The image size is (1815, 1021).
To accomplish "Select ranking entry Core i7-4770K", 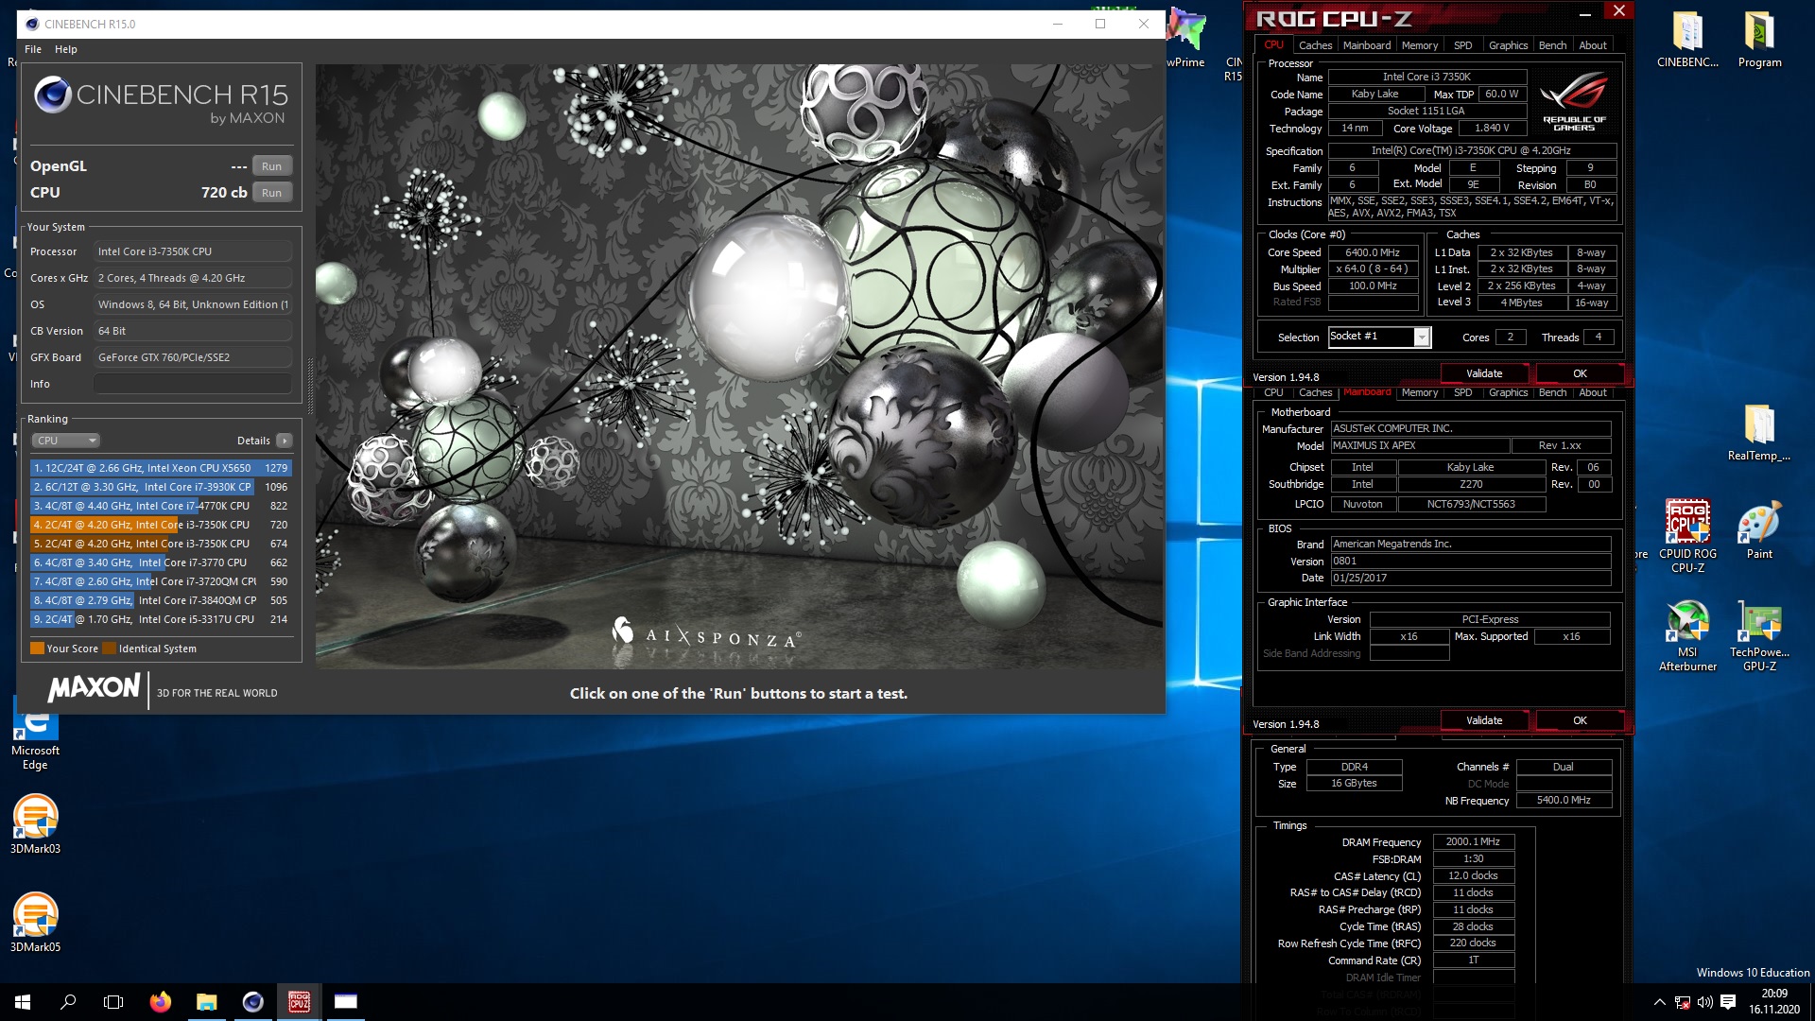I will (161, 506).
